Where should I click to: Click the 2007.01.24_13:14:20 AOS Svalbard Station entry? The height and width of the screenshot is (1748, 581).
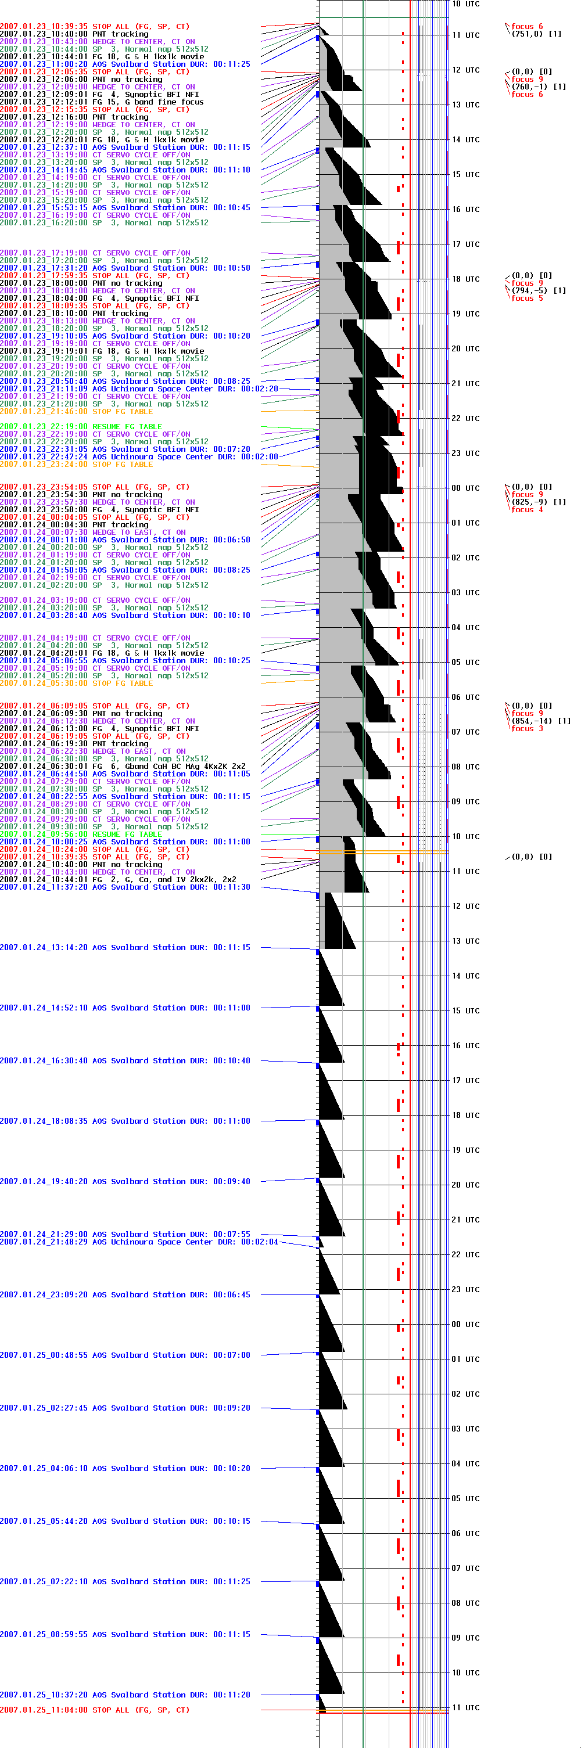pyautogui.click(x=125, y=947)
